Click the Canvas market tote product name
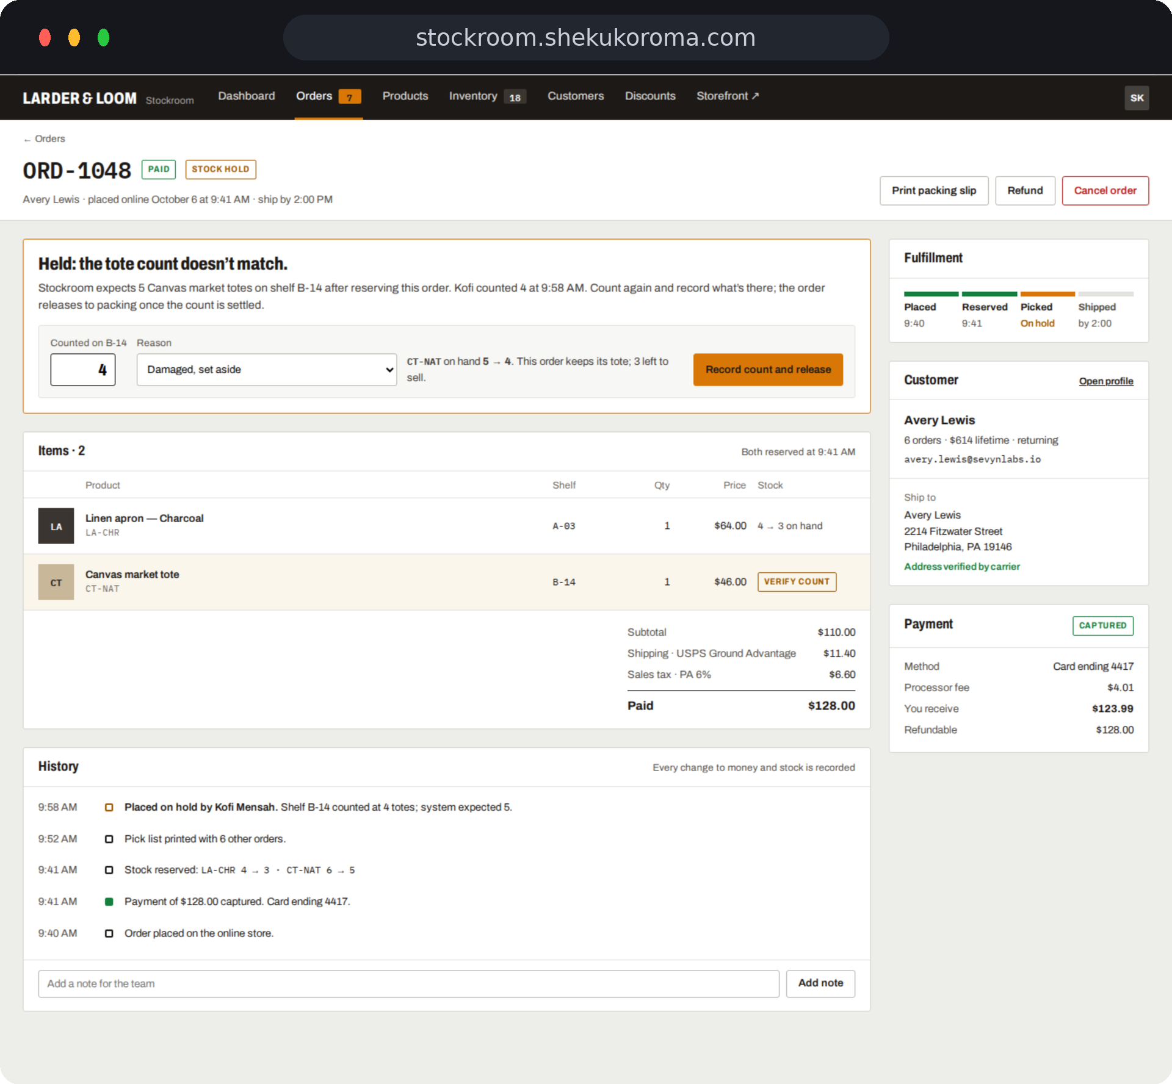The width and height of the screenshot is (1172, 1084). (x=132, y=574)
